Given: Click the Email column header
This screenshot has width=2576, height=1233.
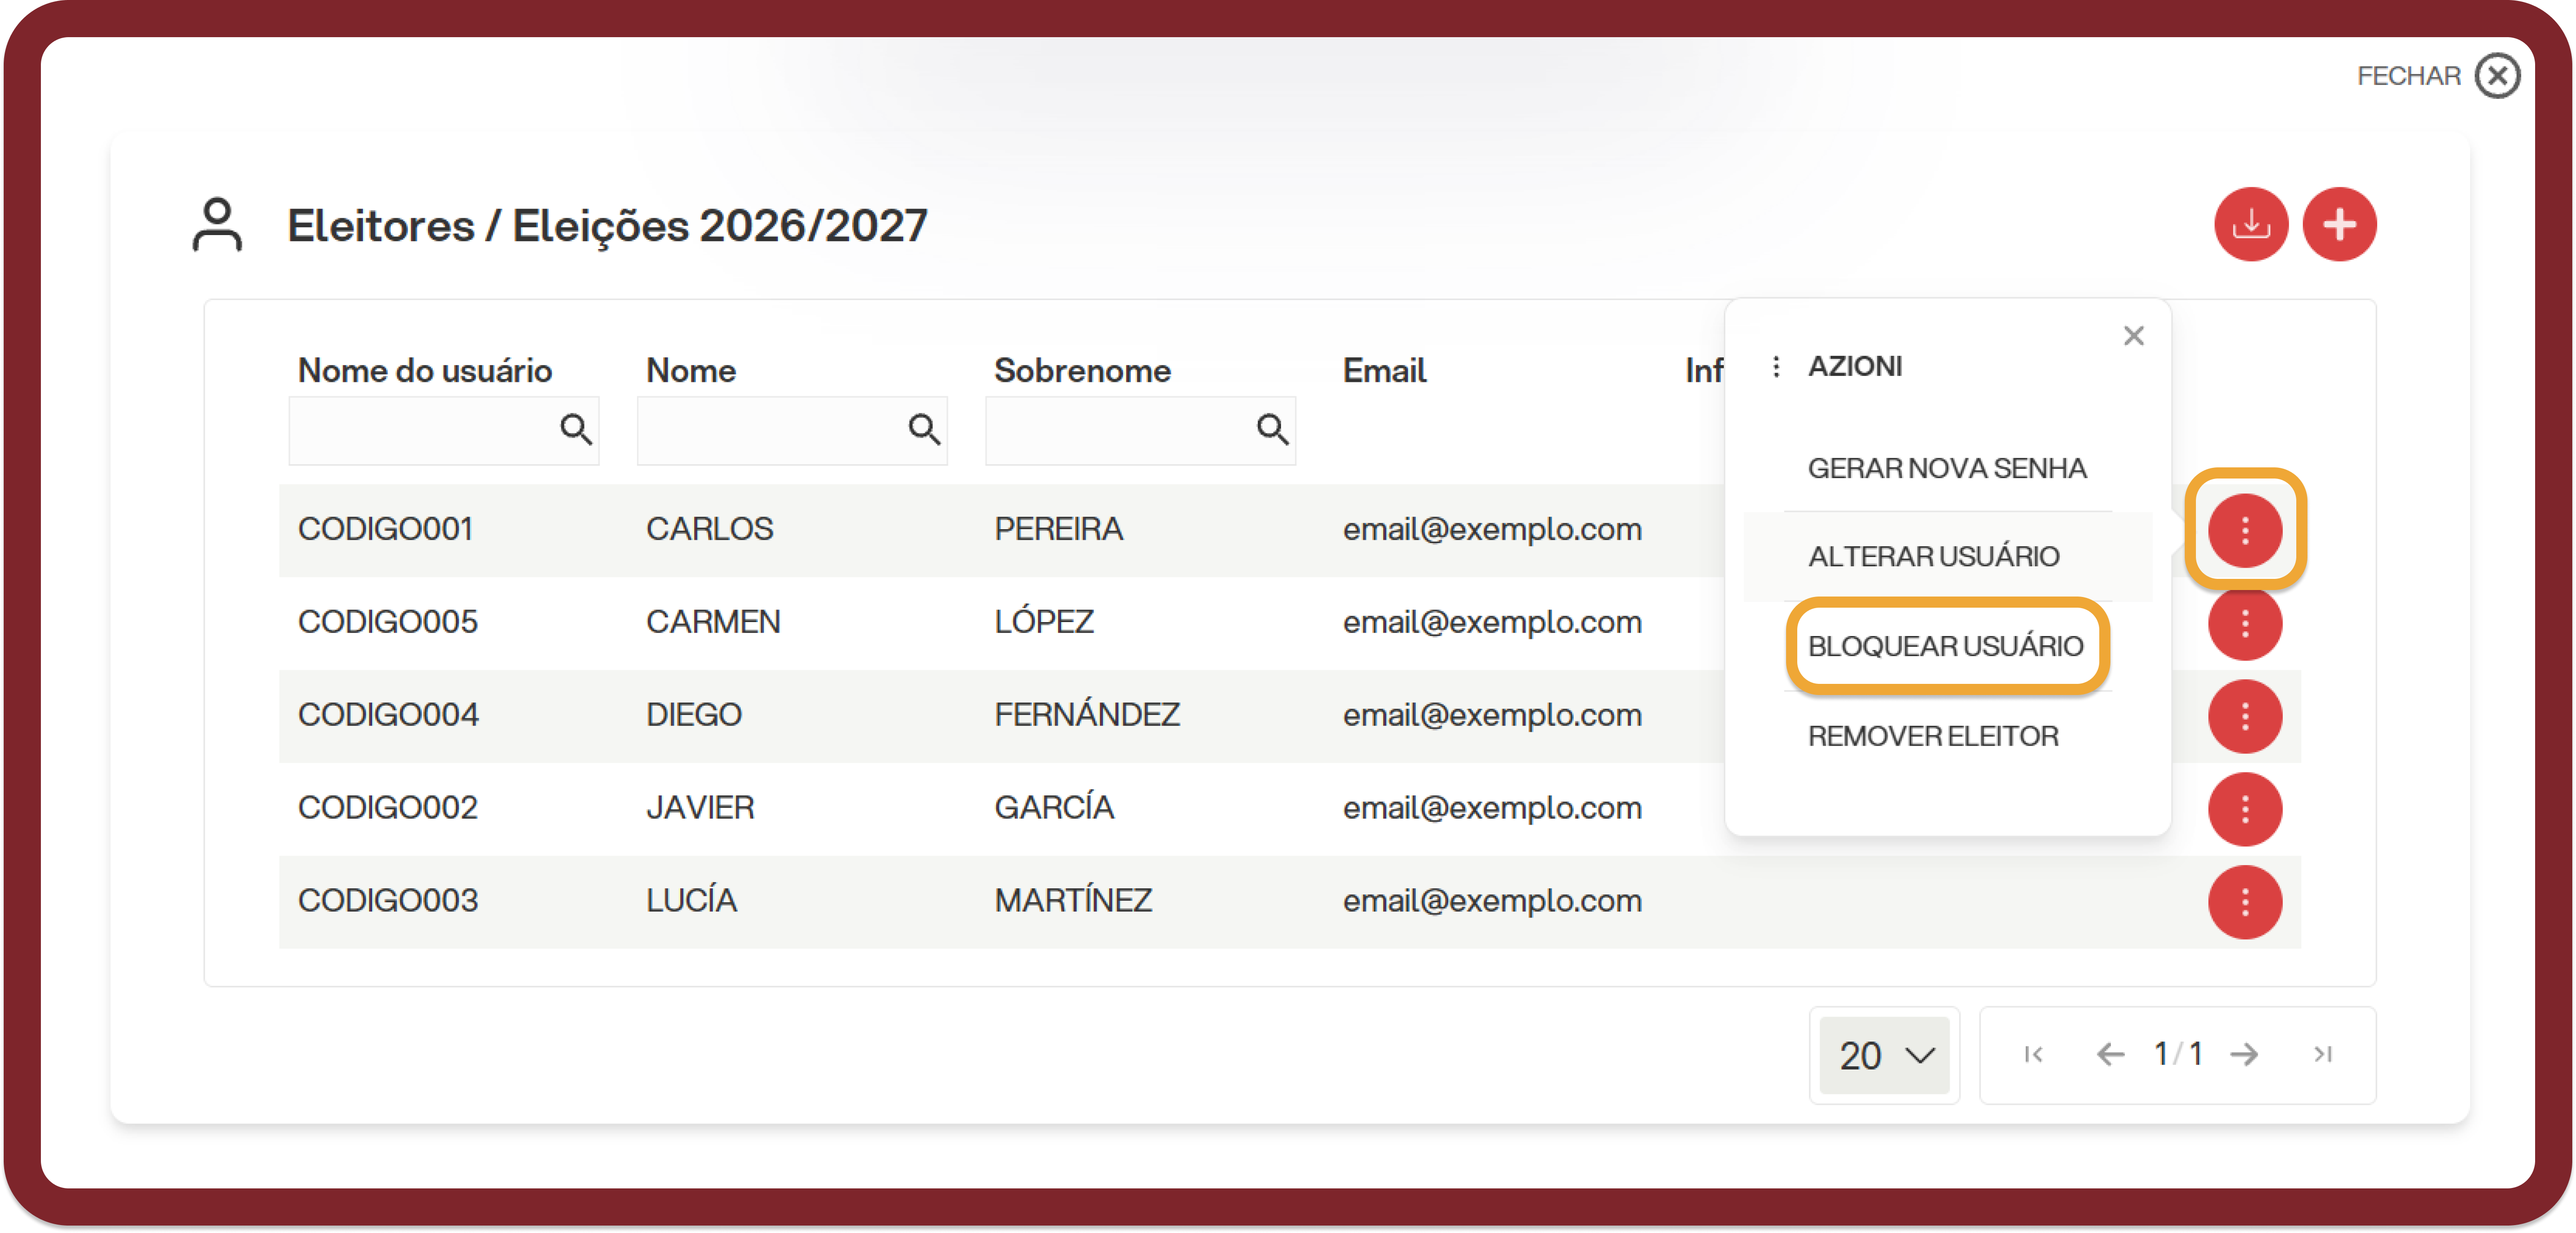Looking at the screenshot, I should [x=1384, y=371].
